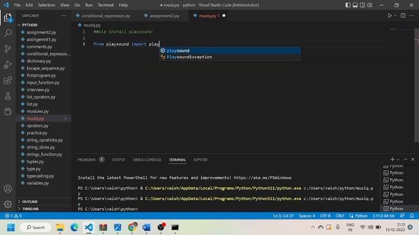Viewport: 419px width, 235px height.
Task: Go to line via Ln 3, Col 27
Action: (283, 216)
